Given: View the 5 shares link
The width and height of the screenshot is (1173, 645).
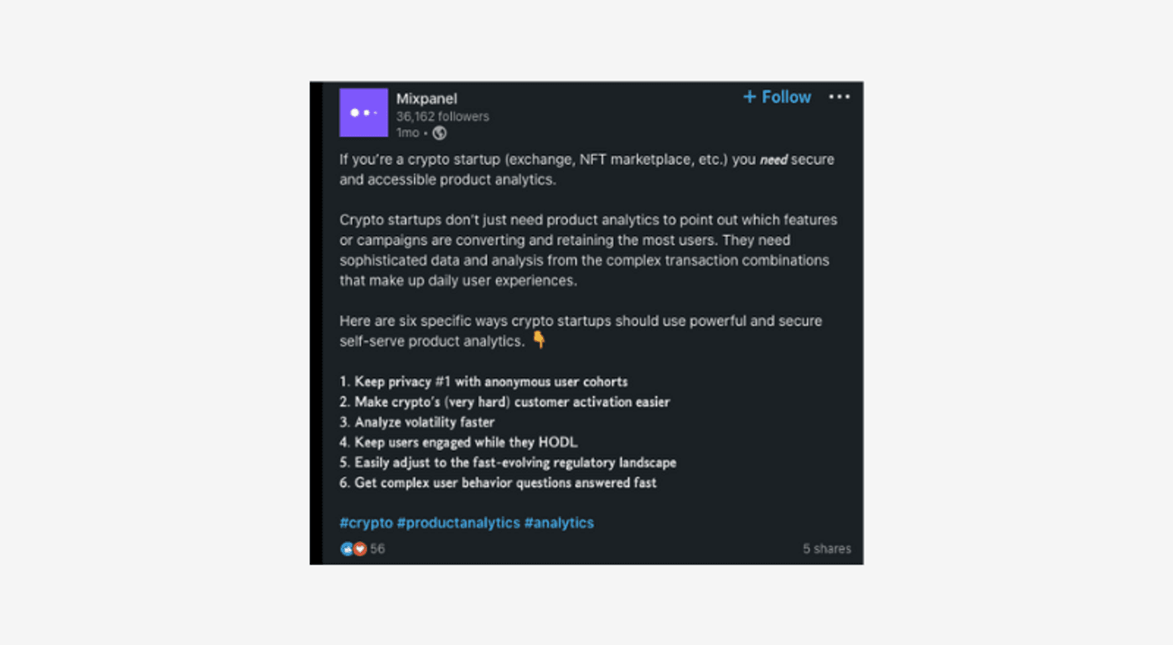Looking at the screenshot, I should pyautogui.click(x=827, y=549).
